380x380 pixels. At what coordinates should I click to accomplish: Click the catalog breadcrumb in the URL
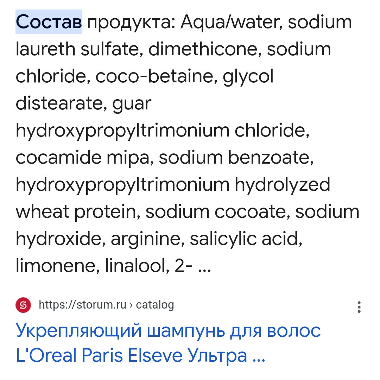point(155,305)
